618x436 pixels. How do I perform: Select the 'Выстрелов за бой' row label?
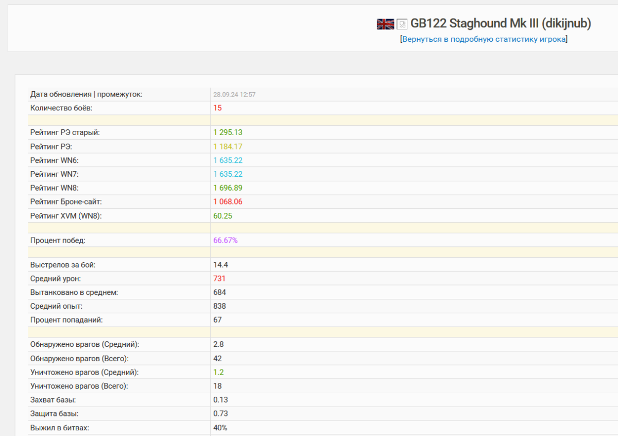pos(63,265)
